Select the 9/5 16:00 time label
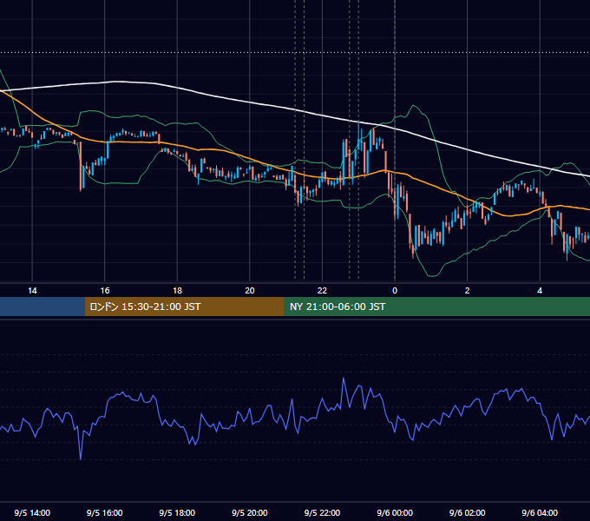This screenshot has width=590, height=521. point(105,512)
